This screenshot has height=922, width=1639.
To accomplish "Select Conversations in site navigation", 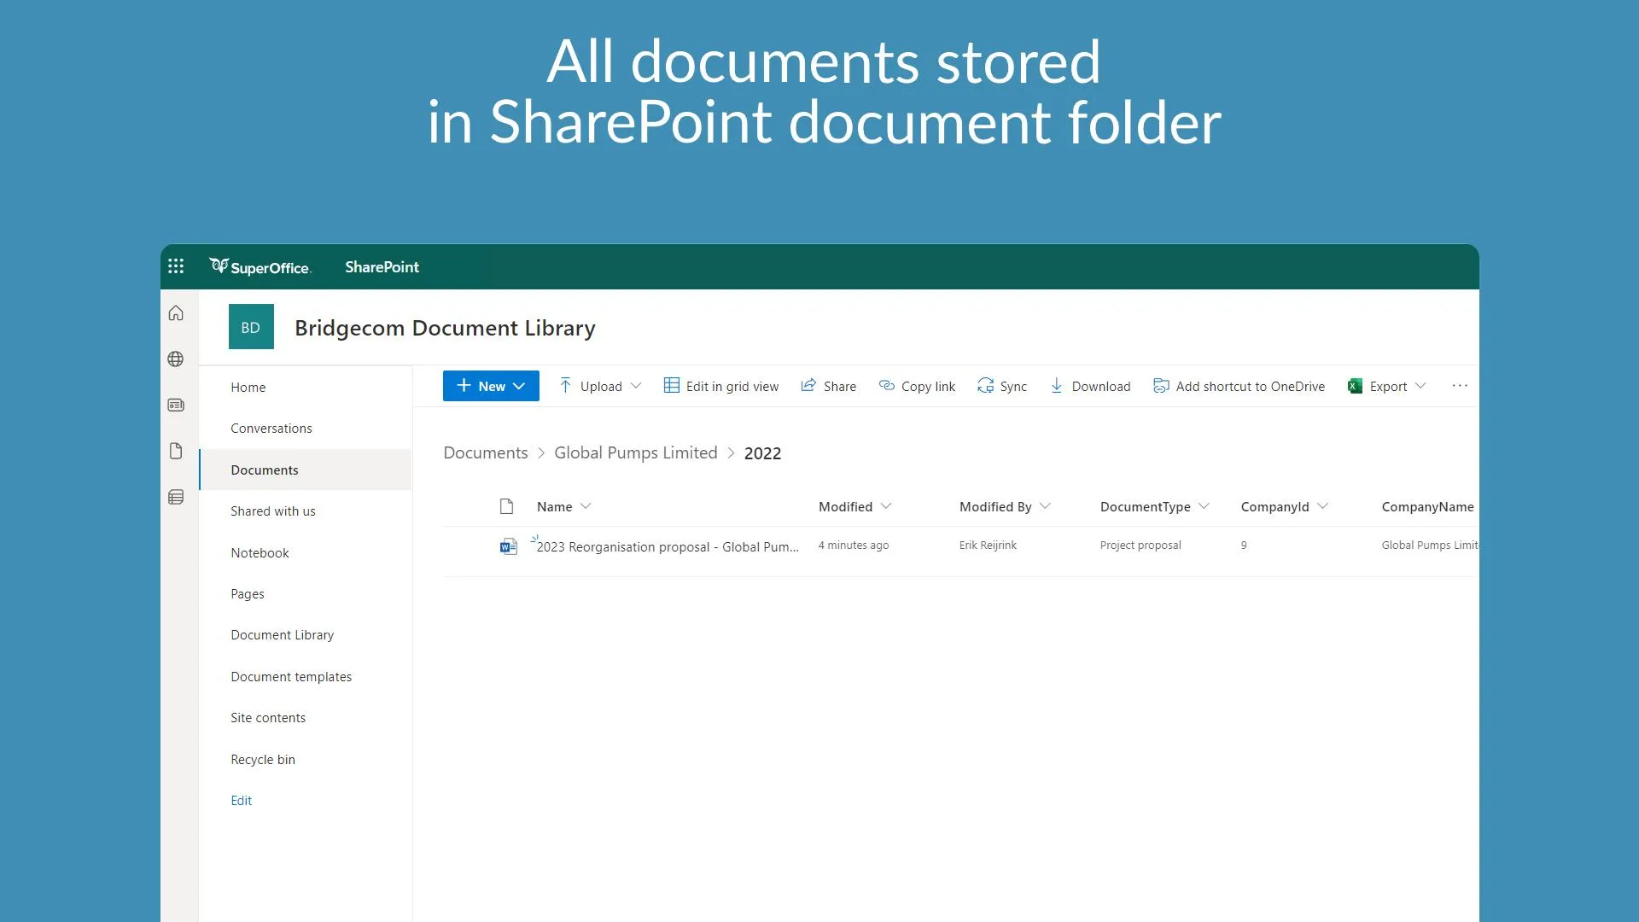I will 271,429.
